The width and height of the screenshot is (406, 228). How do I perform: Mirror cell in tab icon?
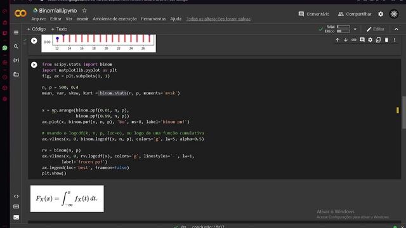[x=378, y=40]
